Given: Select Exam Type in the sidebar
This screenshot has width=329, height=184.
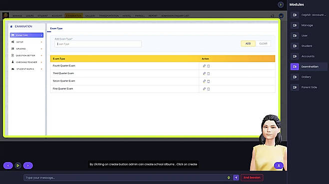Looking at the screenshot, I should tap(26, 35).
